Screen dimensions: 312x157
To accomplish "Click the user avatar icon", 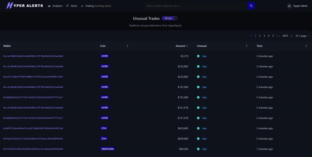I will point(289,6).
